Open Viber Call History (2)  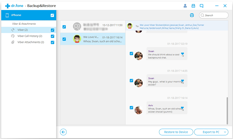pos(29,36)
